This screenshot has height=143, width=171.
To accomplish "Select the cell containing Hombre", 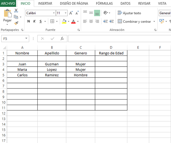I will click(x=81, y=75).
